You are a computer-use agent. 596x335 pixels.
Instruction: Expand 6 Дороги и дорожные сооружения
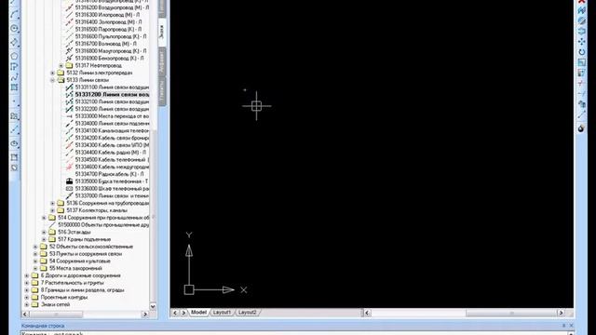27,275
